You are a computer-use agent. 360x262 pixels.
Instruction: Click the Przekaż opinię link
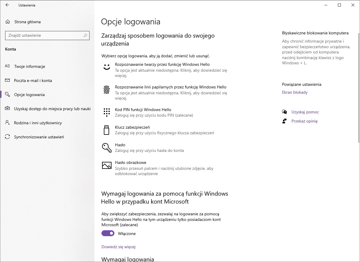[304, 121]
